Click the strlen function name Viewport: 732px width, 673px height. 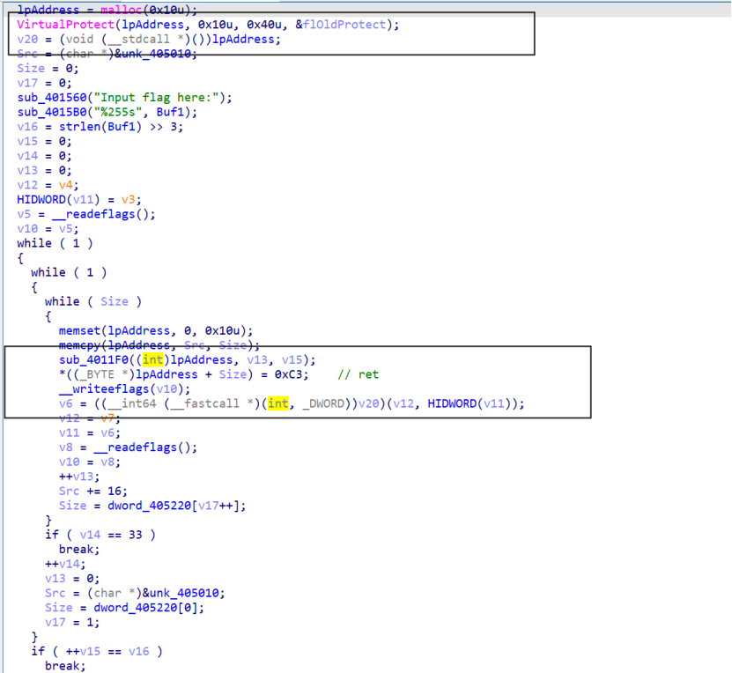coord(79,127)
